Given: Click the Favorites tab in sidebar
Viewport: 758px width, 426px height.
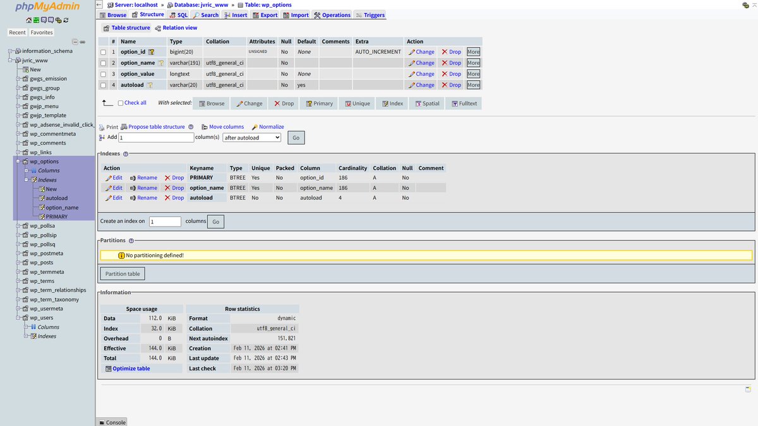Looking at the screenshot, I should (x=42, y=32).
